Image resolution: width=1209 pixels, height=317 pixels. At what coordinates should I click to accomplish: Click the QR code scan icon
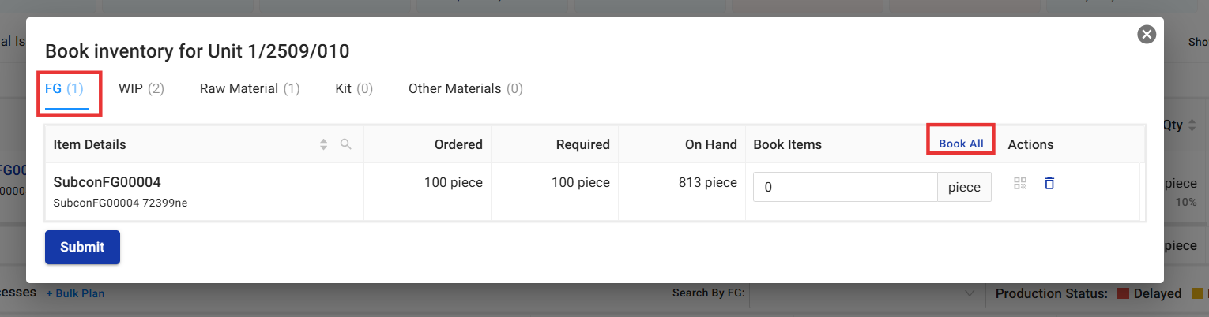point(1020,183)
